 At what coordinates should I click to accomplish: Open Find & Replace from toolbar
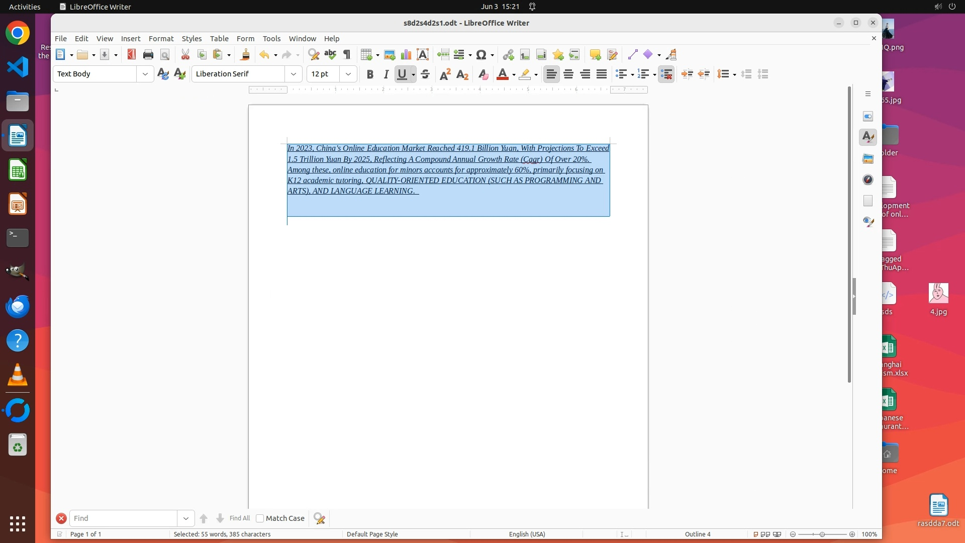(313, 54)
